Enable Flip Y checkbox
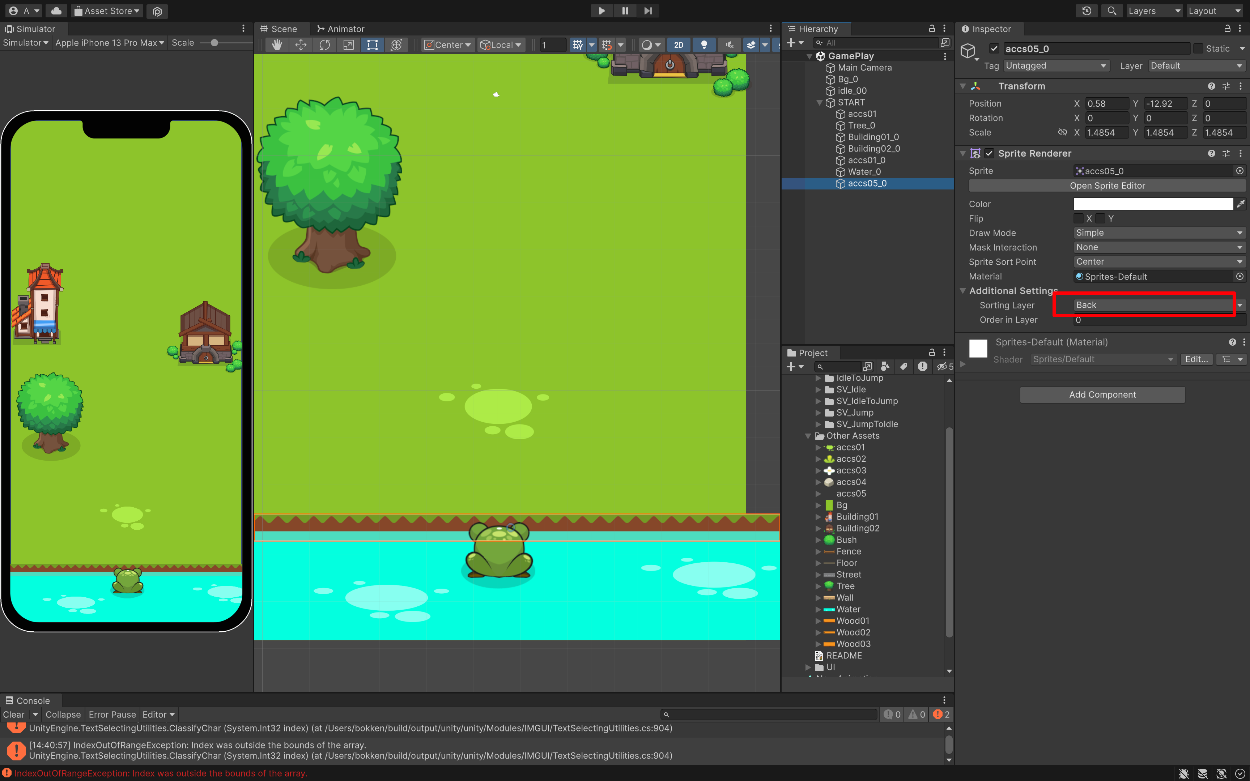The width and height of the screenshot is (1250, 781). point(1100,218)
